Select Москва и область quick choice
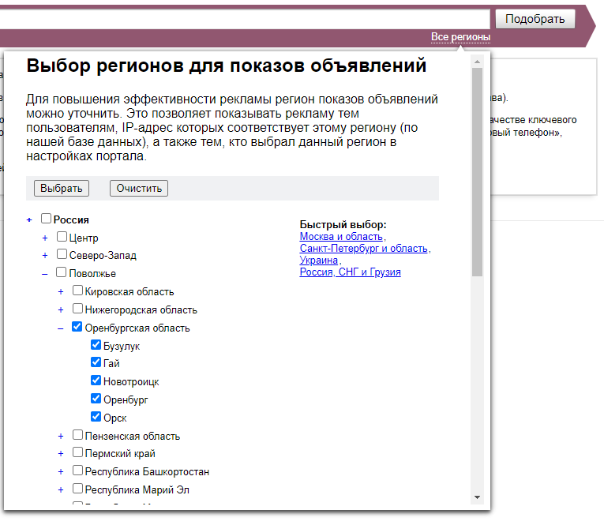Viewport: 604px width, 525px height. point(341,237)
